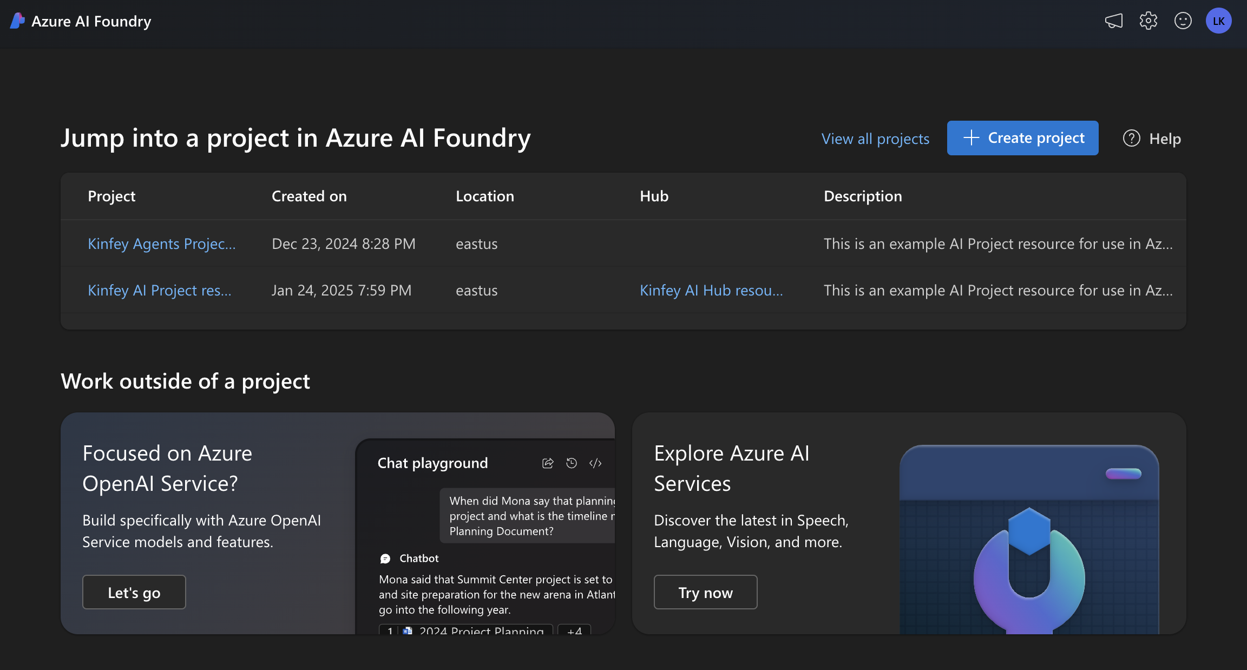This screenshot has height=670, width=1247.
Task: Sort by the Created on column header
Action: coord(309,196)
